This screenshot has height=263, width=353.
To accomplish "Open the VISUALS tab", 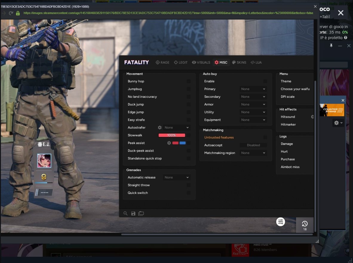I will tap(201, 62).
